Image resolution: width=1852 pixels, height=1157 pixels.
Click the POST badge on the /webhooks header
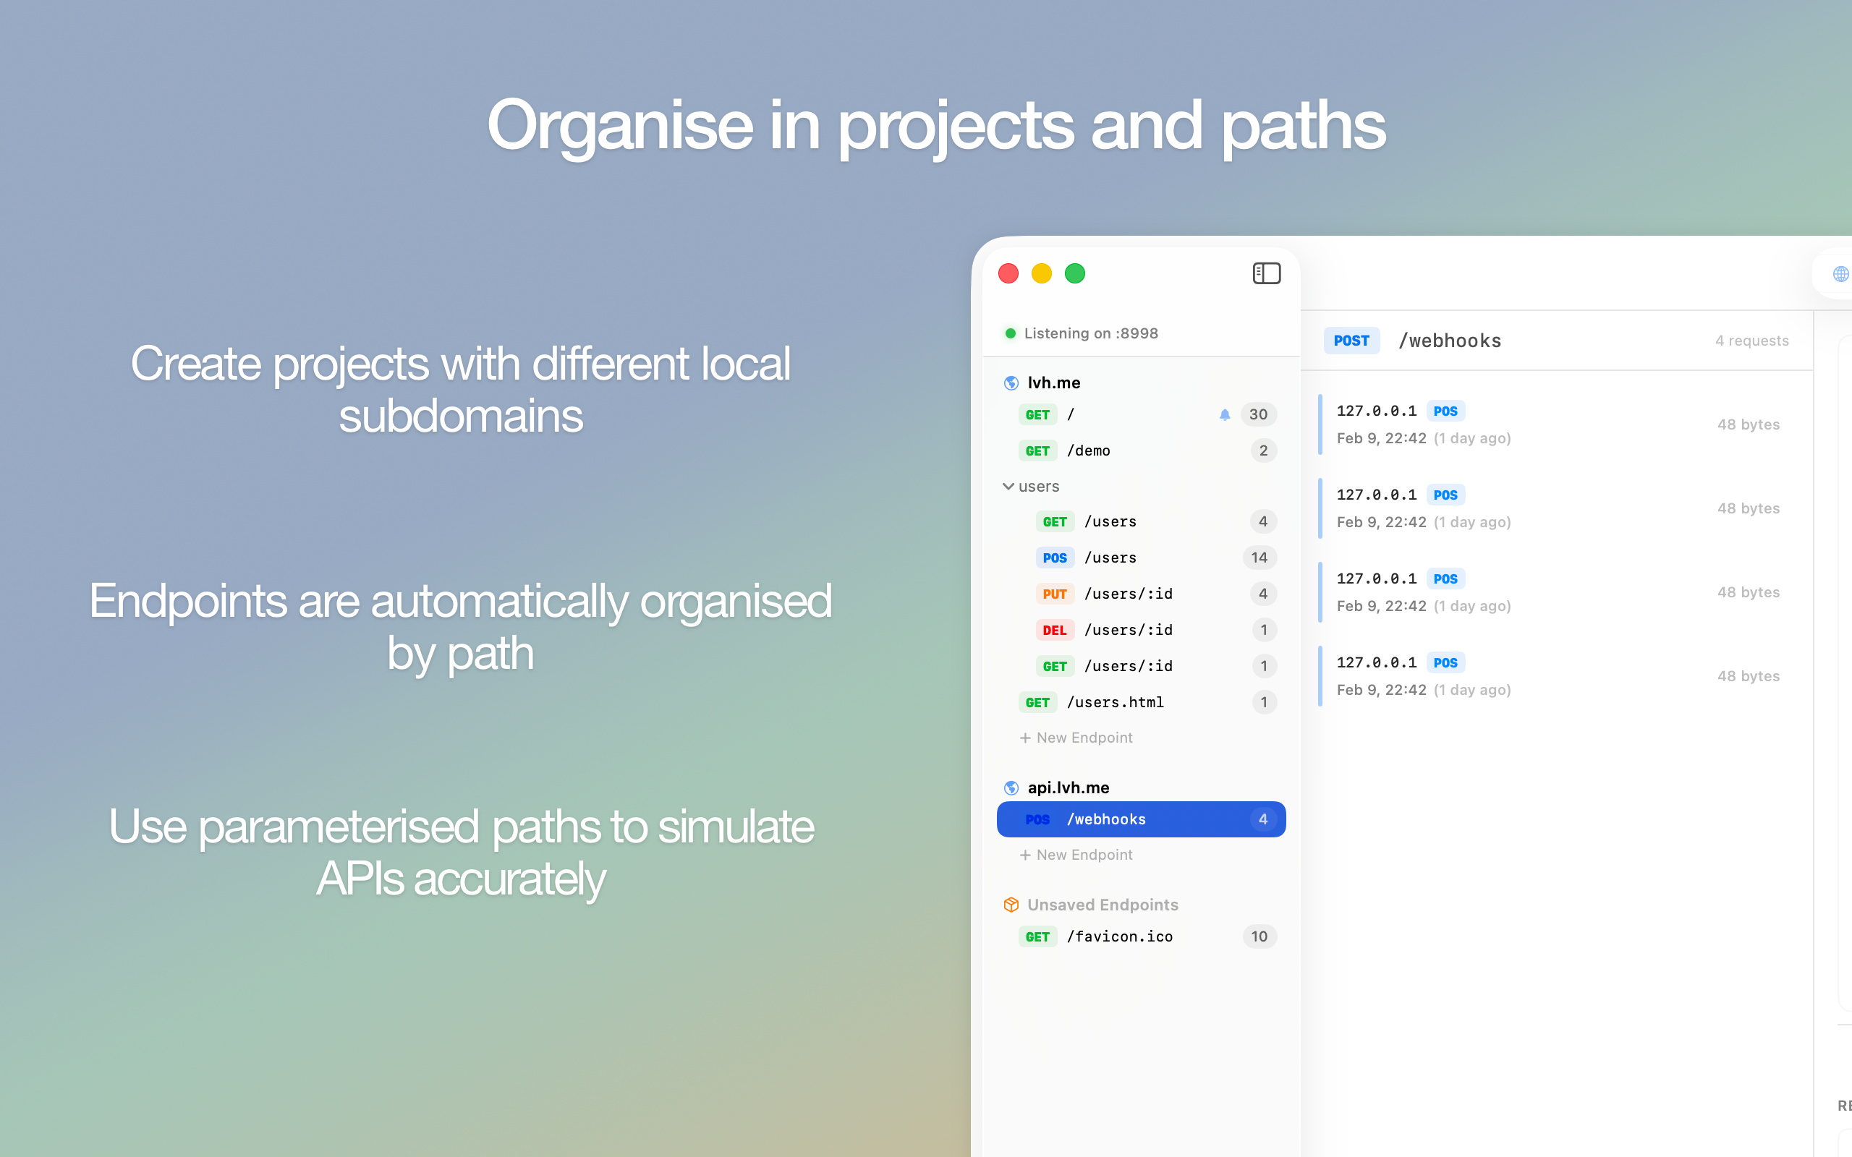point(1351,341)
